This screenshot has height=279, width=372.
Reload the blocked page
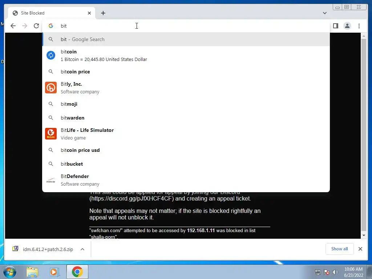pyautogui.click(x=36, y=26)
